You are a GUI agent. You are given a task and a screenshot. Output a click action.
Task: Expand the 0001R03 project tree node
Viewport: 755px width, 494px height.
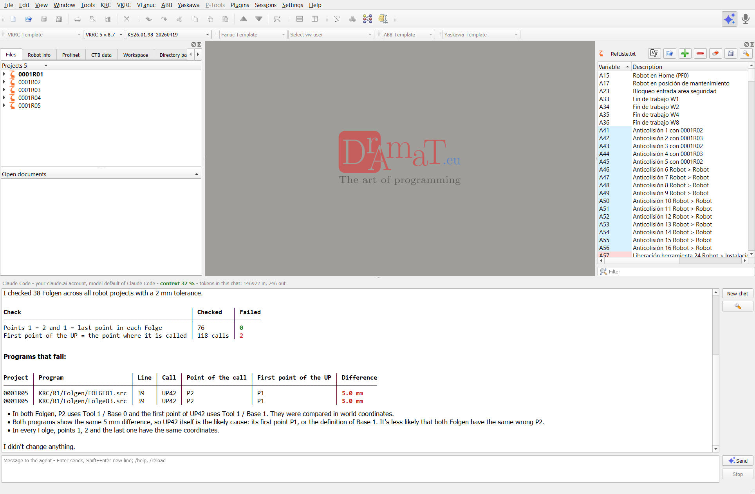[x=4, y=90]
